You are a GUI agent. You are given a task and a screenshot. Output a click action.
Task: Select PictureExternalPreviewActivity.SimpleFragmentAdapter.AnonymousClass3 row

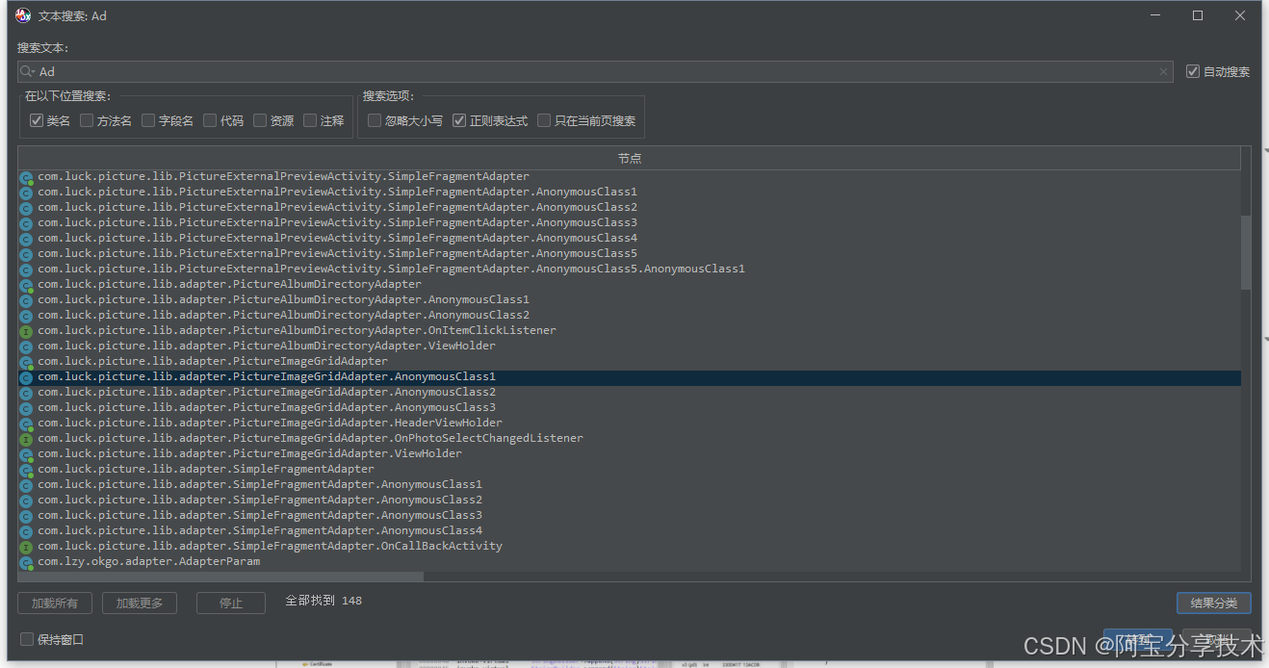(630, 223)
